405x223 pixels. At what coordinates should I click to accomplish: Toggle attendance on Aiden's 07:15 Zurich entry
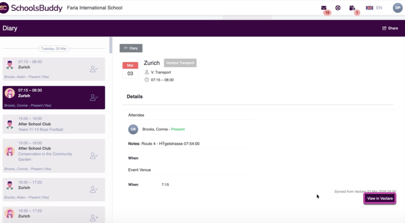(x=93, y=69)
